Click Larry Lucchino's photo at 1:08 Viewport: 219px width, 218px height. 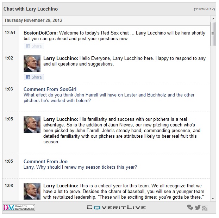pos(32,191)
